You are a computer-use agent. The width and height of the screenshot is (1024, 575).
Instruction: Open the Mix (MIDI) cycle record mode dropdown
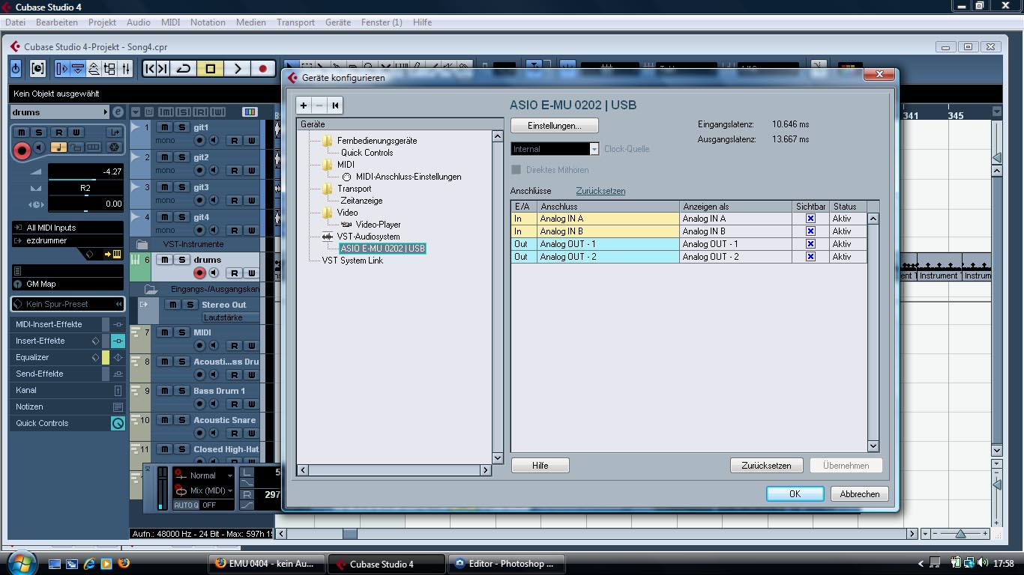tap(203, 490)
